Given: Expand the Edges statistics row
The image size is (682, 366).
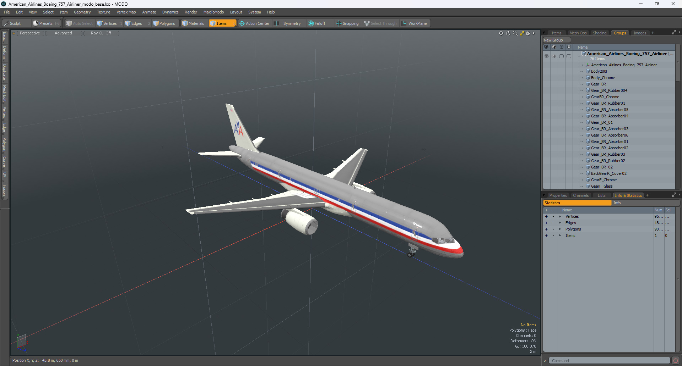Looking at the screenshot, I should [560, 223].
